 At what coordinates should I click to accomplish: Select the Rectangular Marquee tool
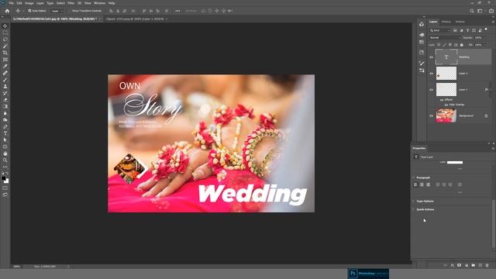5,33
